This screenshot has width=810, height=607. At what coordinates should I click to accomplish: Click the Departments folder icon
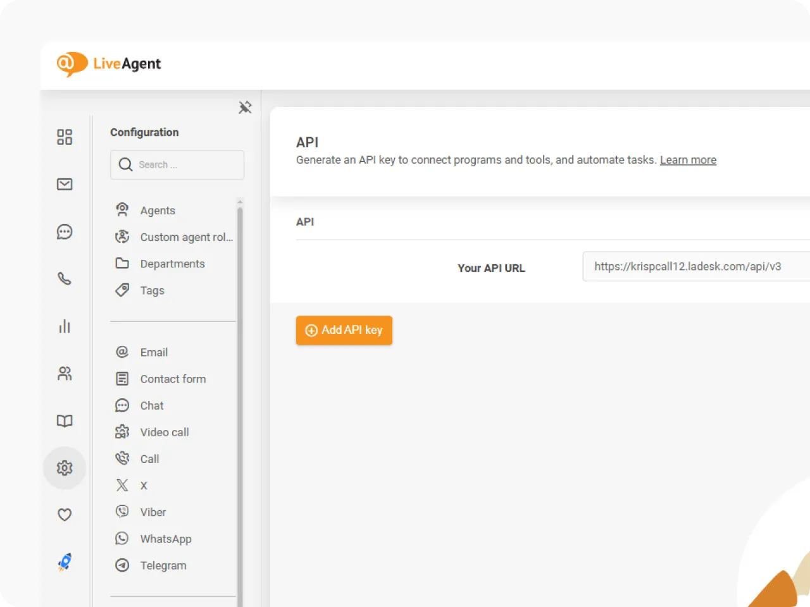pos(122,263)
